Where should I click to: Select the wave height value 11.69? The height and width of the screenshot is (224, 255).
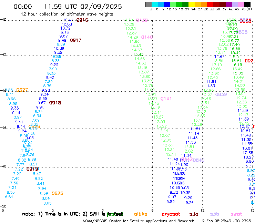coord(243,111)
